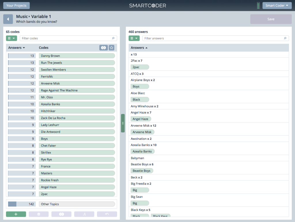The height and width of the screenshot is (222, 295).
Task: Select the Rage Against The Machine code
Action: click(x=77, y=90)
